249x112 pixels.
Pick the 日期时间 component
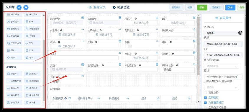point(14,29)
